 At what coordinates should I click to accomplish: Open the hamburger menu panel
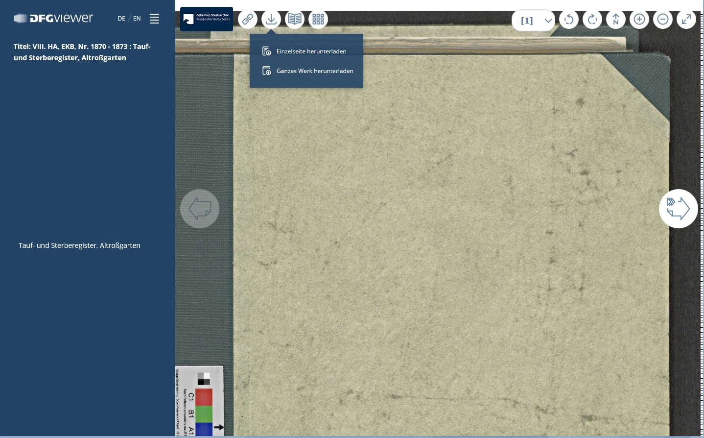tap(154, 19)
